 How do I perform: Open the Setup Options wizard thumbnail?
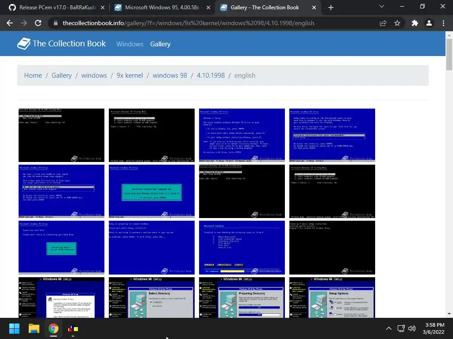[332, 298]
